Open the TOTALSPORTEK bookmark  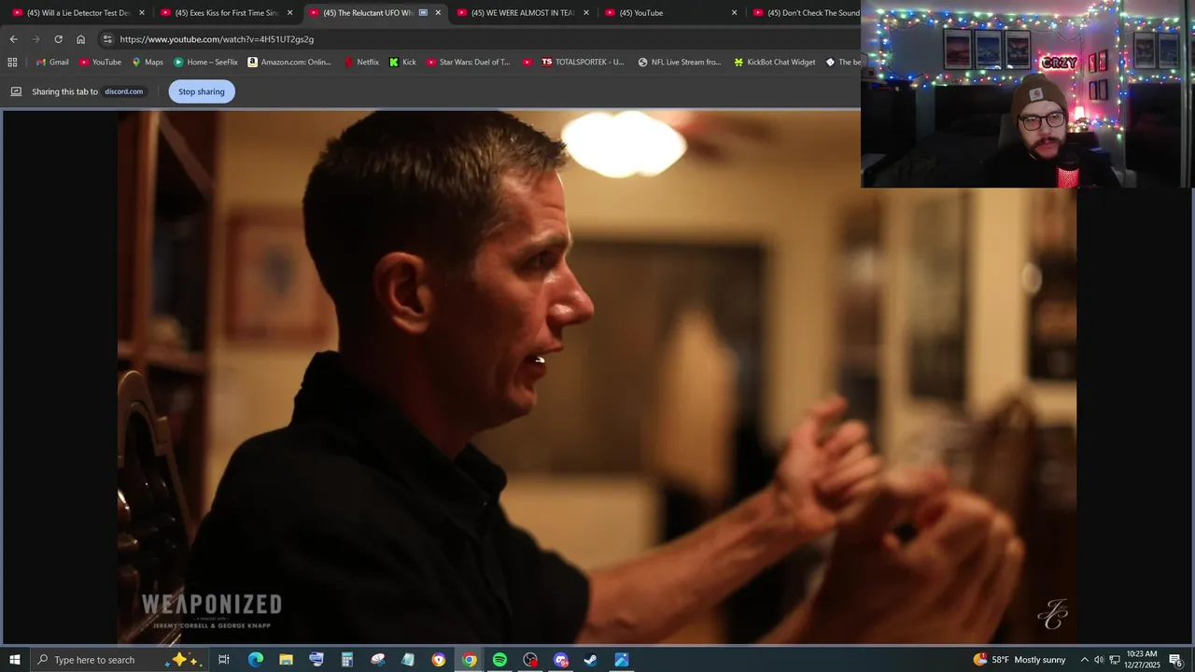(x=583, y=63)
